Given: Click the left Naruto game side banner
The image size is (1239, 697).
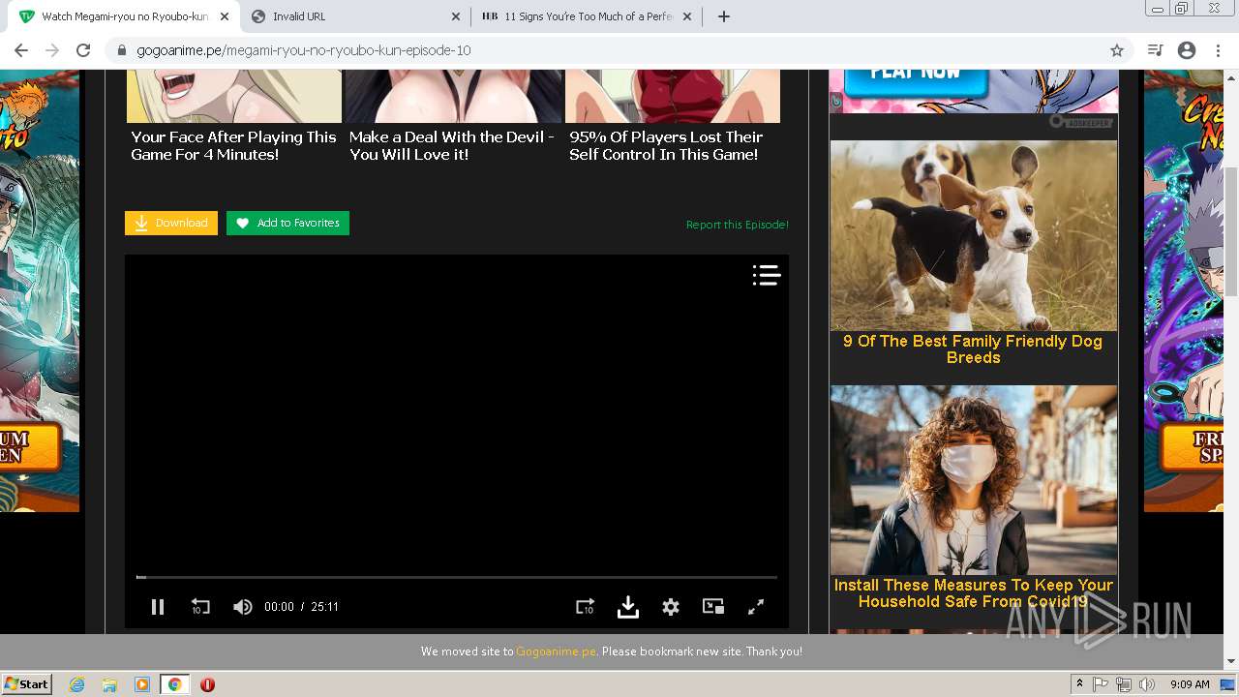Looking at the screenshot, I should [40, 290].
